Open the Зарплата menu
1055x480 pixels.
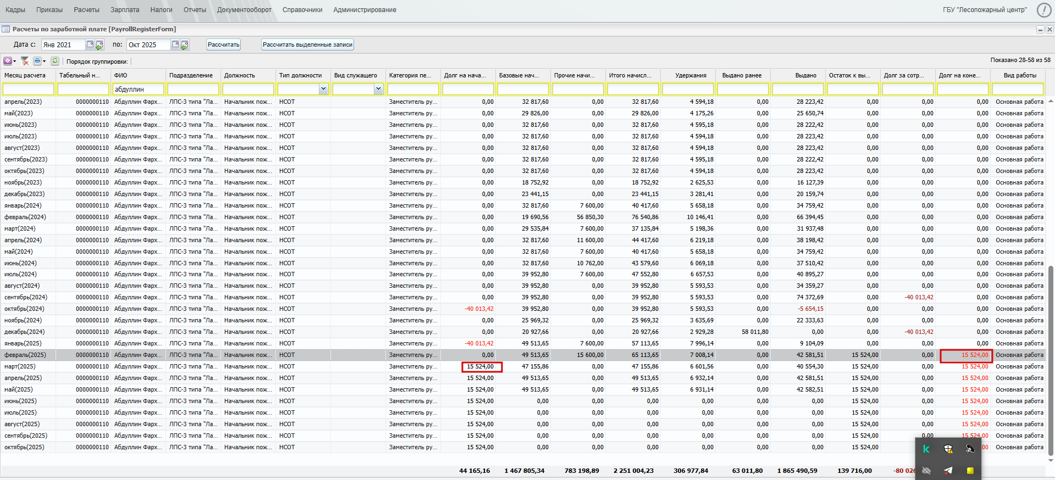point(125,10)
